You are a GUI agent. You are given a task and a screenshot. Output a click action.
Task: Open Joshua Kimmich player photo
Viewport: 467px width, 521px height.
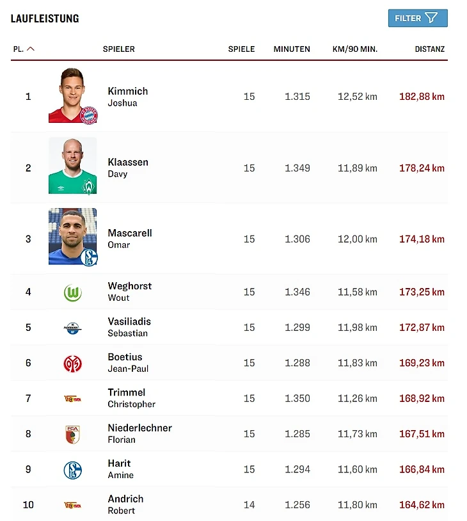[x=72, y=95]
